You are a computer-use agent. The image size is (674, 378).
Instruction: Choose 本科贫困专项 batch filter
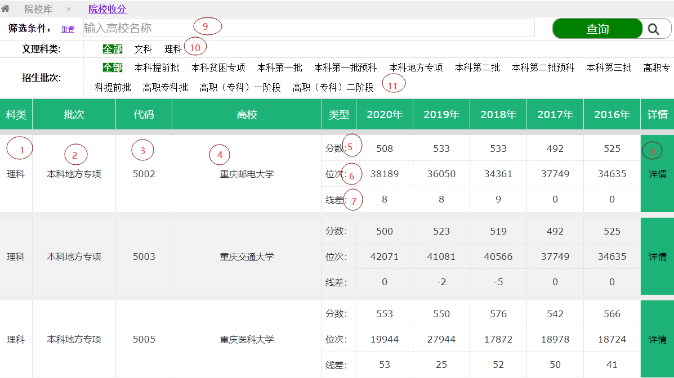pyautogui.click(x=218, y=67)
